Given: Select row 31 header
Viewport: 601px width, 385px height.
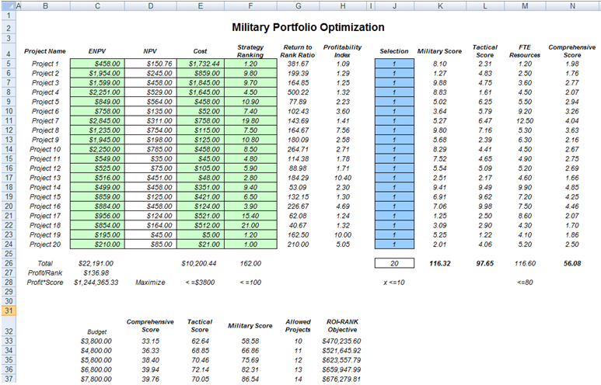Looking at the screenshot, I should pos(9,310).
